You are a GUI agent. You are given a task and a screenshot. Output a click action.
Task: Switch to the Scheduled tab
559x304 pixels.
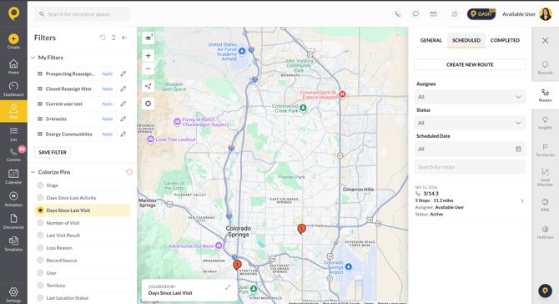466,40
